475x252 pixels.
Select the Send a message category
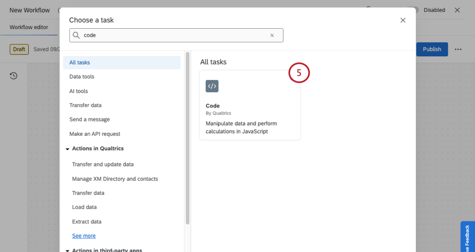(89, 119)
